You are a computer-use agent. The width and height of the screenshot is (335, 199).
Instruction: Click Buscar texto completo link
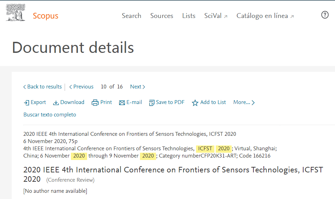tap(50, 115)
